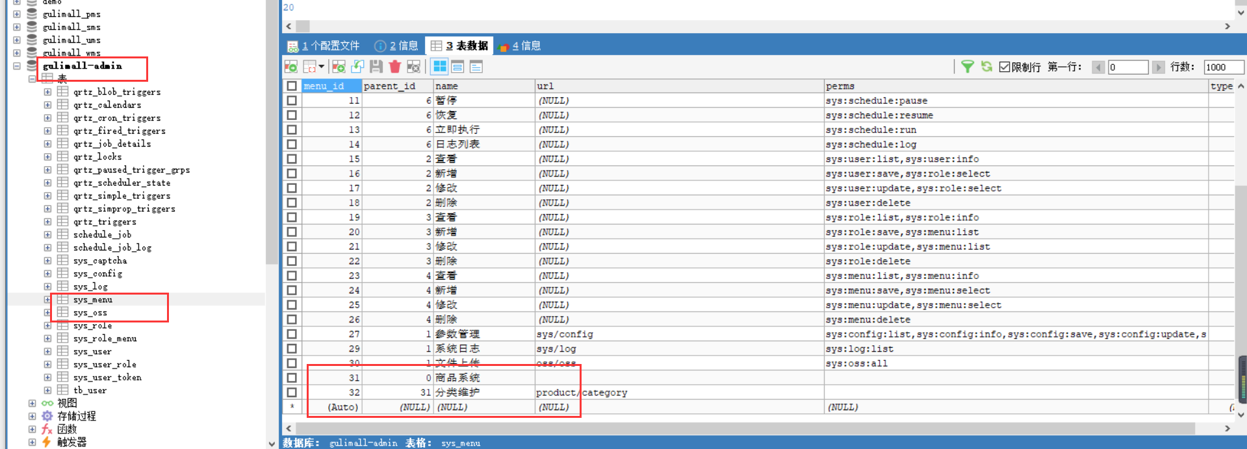Click the 函数 fx icon
Viewport: 1247px width, 449px height.
(47, 429)
